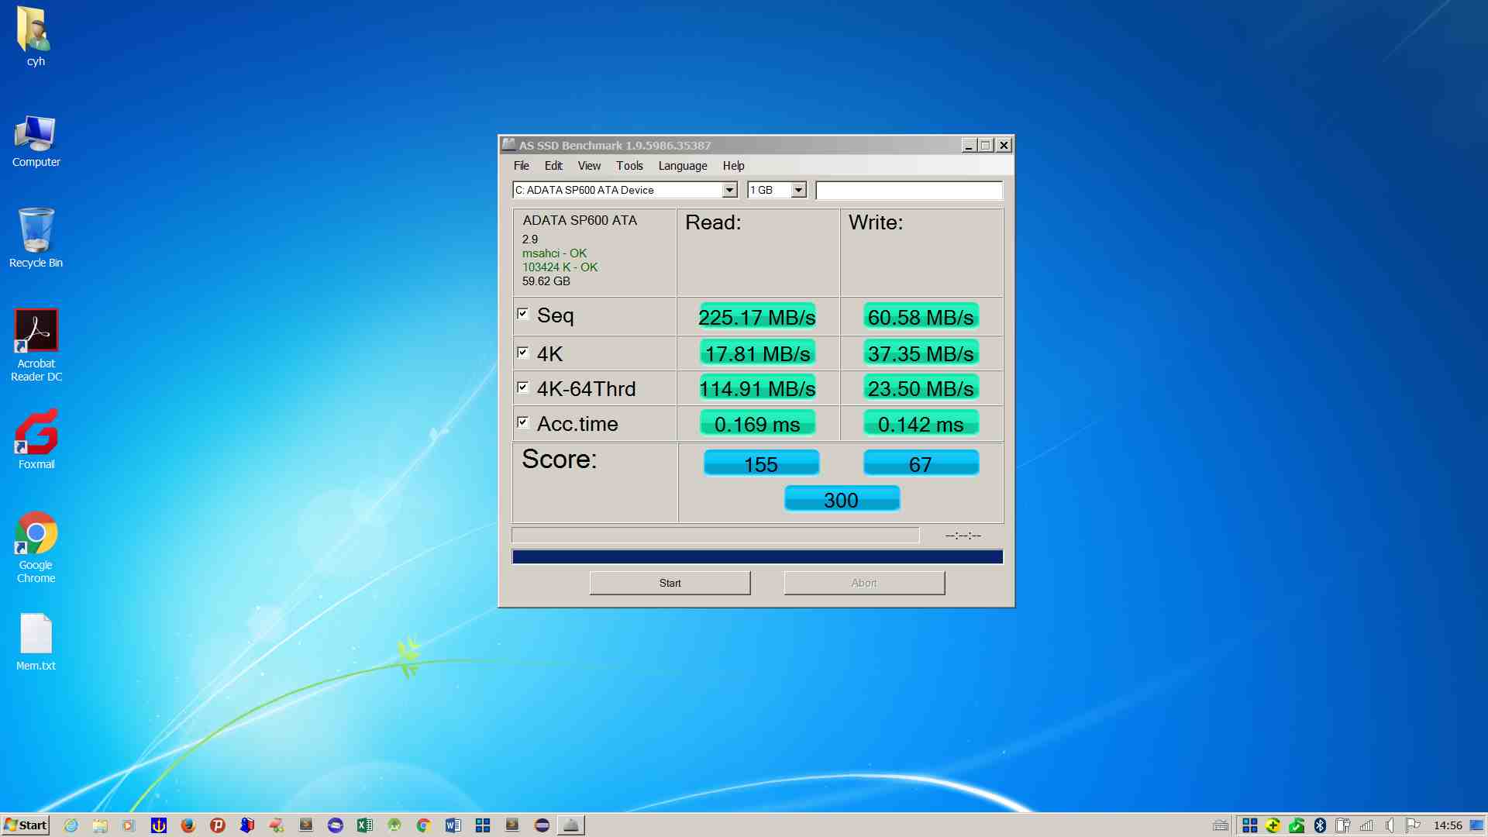Click the read access time 0.169 ms

[x=757, y=423]
